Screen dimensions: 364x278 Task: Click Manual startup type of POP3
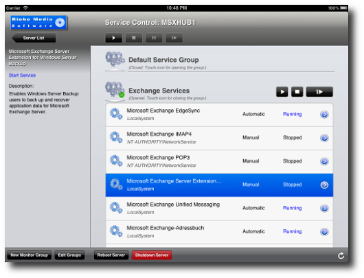coord(251,161)
